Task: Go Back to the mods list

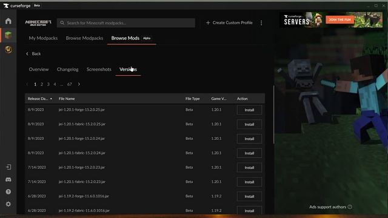Action: pyautogui.click(x=33, y=54)
